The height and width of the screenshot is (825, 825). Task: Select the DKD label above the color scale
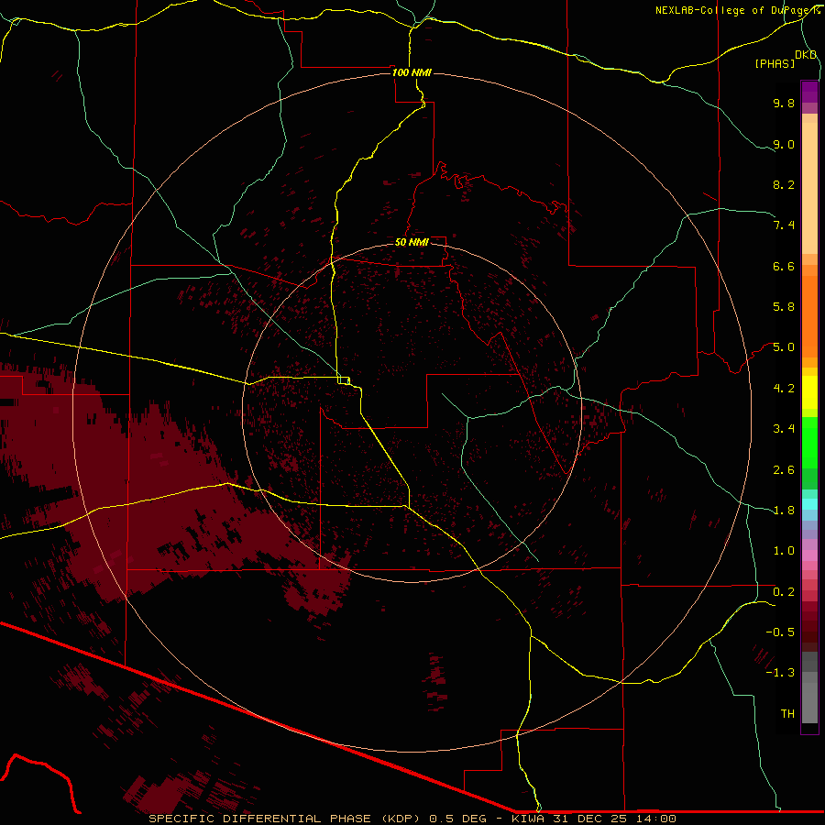pyautogui.click(x=806, y=55)
